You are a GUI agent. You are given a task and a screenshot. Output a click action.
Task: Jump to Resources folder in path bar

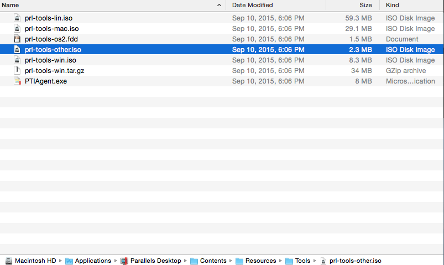260,261
